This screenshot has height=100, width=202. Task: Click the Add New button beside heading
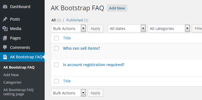coord(117,8)
